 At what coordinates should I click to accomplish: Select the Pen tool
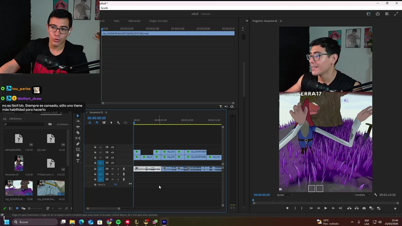pos(78,144)
